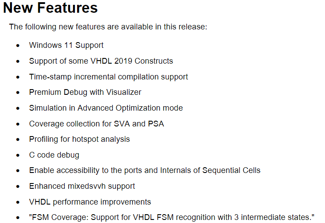Viewport: 325px width, 223px height.
Task: Click the bullet beside C code debug
Action: (18, 155)
